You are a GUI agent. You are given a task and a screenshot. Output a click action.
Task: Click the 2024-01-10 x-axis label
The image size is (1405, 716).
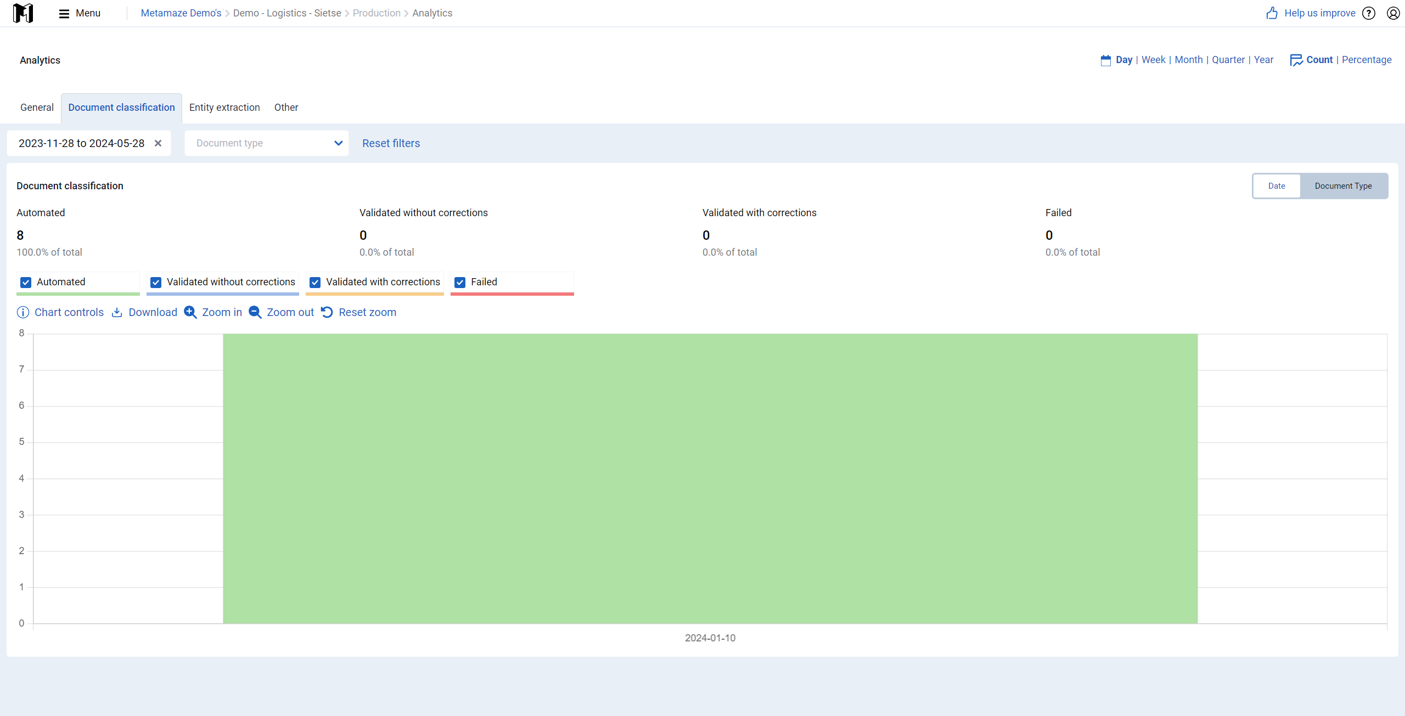(x=710, y=638)
